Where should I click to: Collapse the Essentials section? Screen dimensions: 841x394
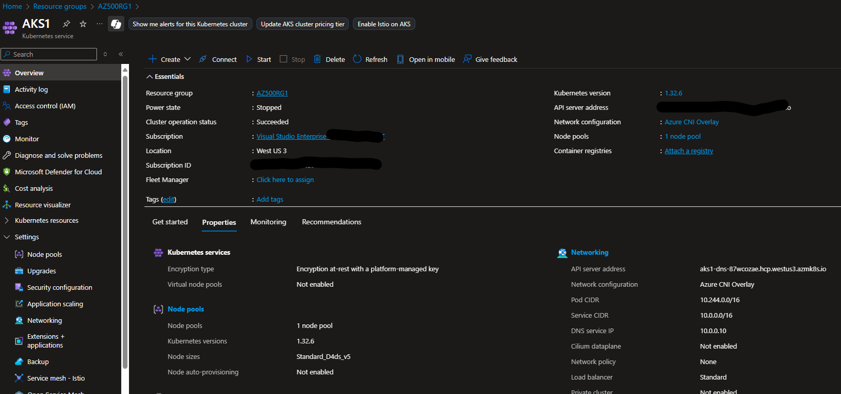(x=150, y=77)
